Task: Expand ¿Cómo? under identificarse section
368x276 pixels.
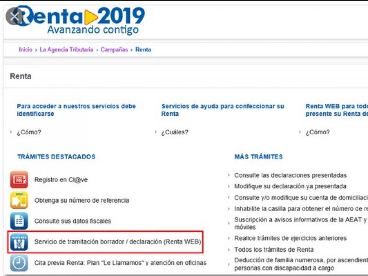Action: tap(29, 132)
